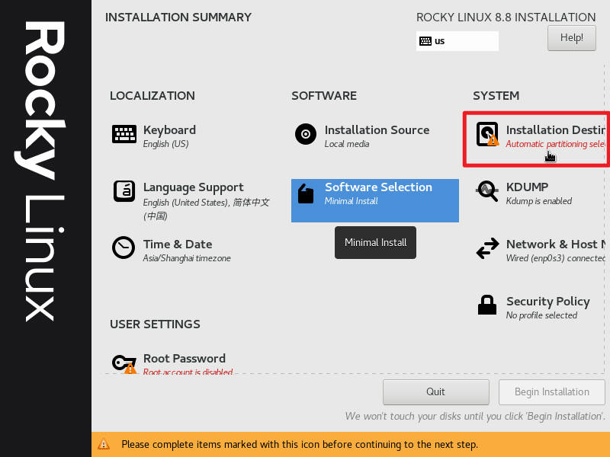Select the us keyboard layout field
The image size is (610, 457).
coord(457,41)
